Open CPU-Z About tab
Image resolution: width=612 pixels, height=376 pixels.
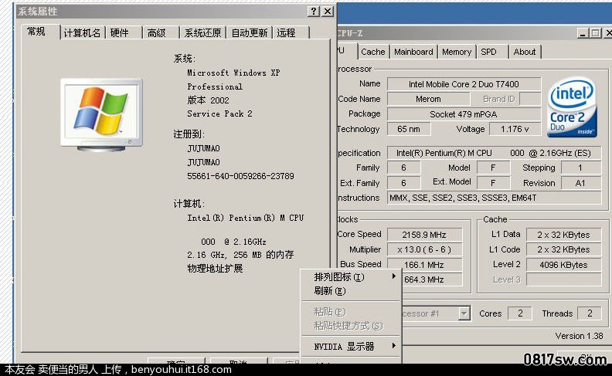coord(525,52)
